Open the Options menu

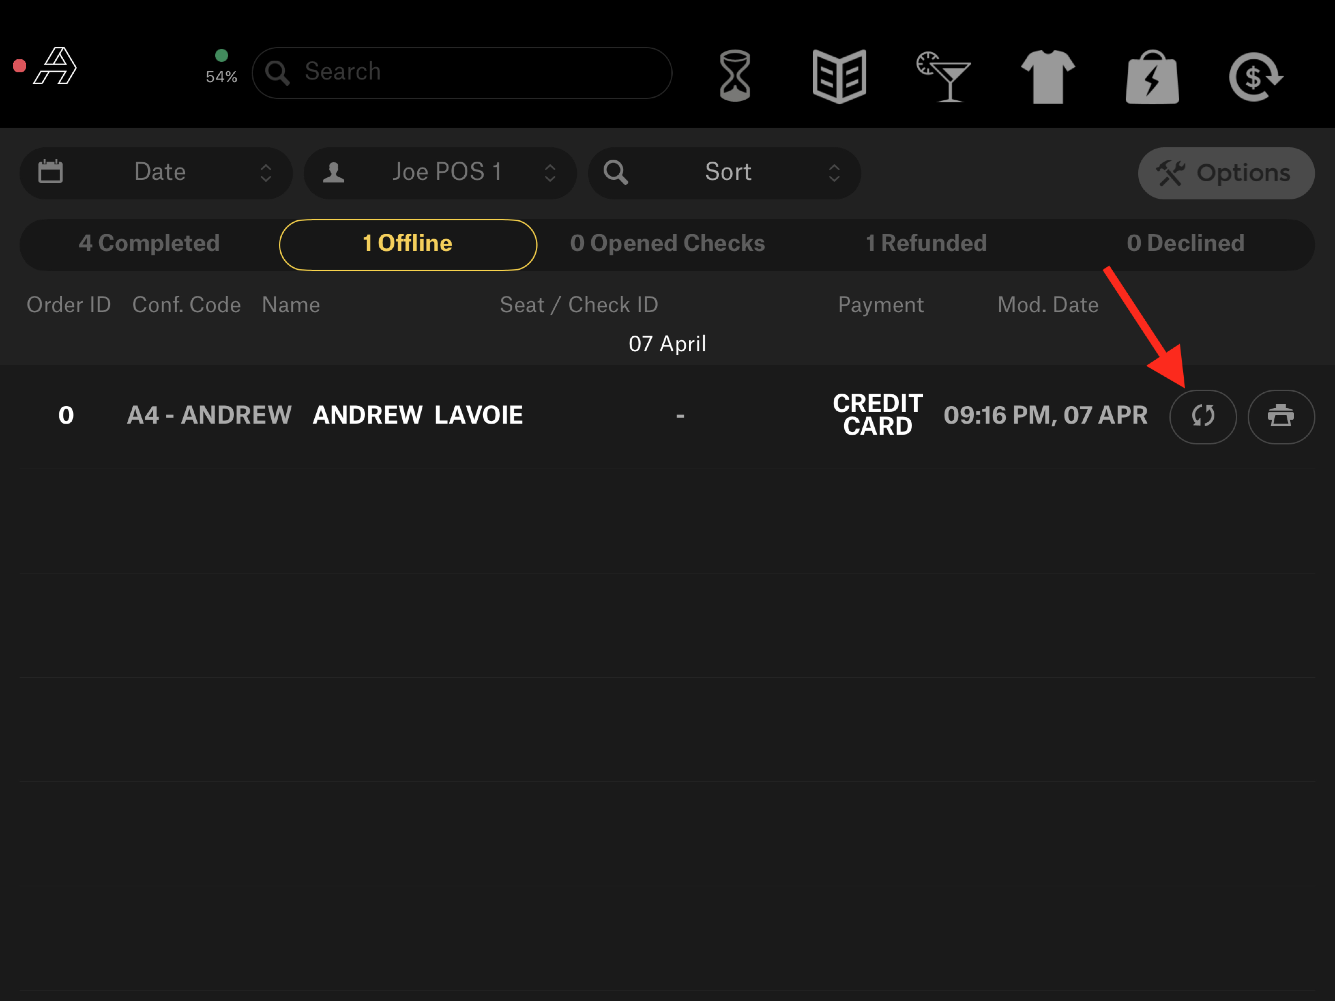point(1226,173)
